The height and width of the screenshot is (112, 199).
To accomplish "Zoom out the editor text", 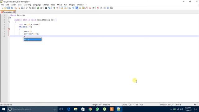I will 57,8.
